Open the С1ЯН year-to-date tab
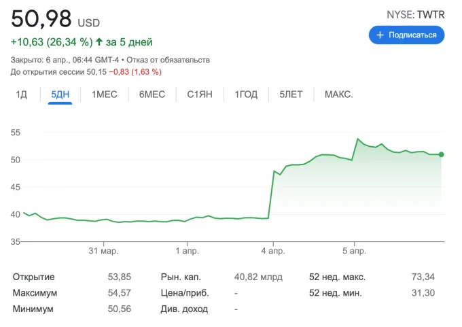 click(200, 94)
